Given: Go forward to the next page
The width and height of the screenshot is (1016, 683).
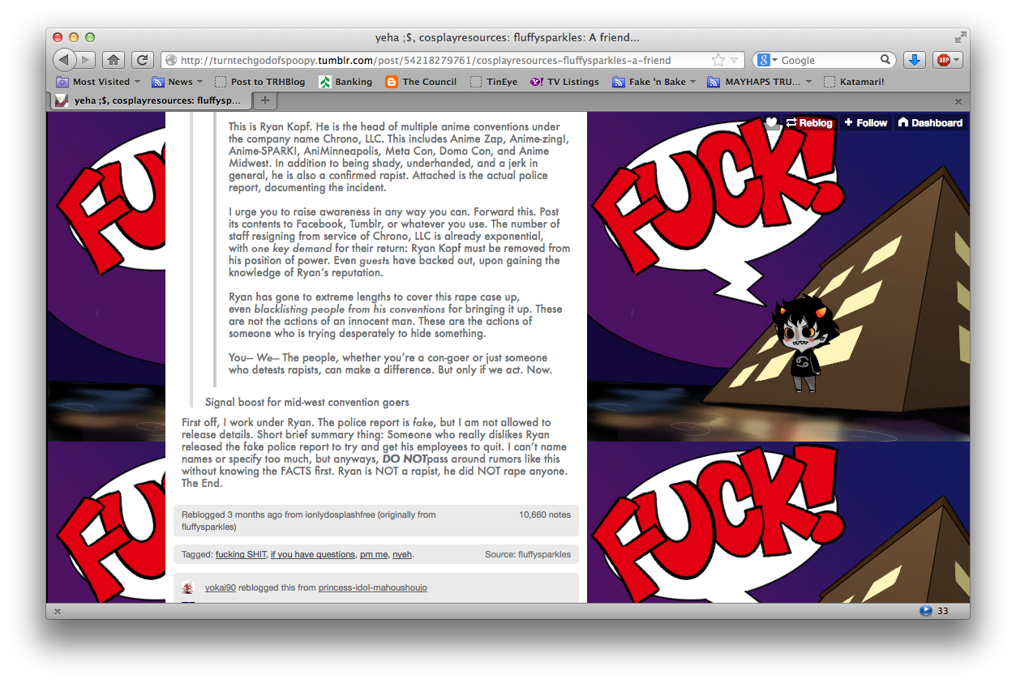Looking at the screenshot, I should pos(86,60).
